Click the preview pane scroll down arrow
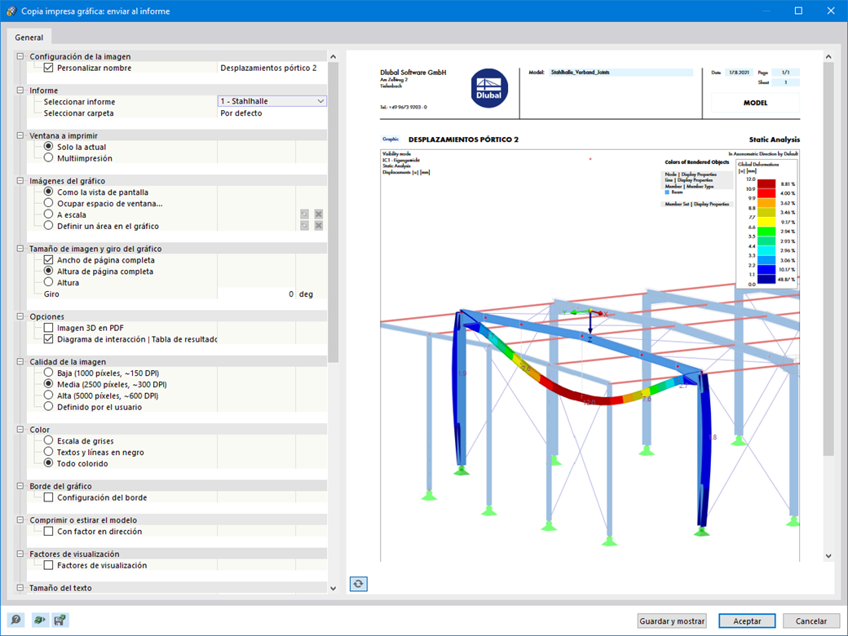This screenshot has height=636, width=848. coord(828,556)
